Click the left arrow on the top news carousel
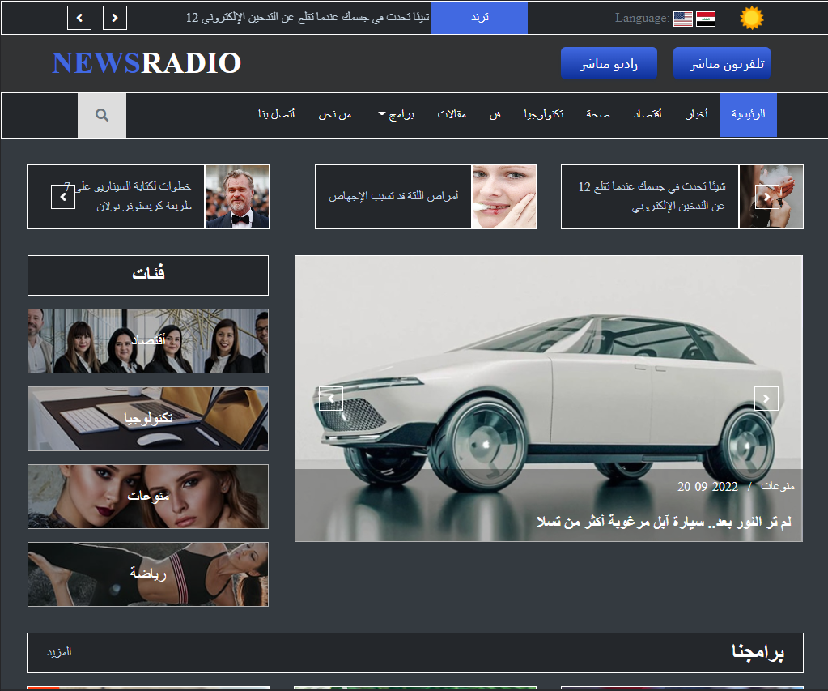The height and width of the screenshot is (691, 828). coord(63,197)
